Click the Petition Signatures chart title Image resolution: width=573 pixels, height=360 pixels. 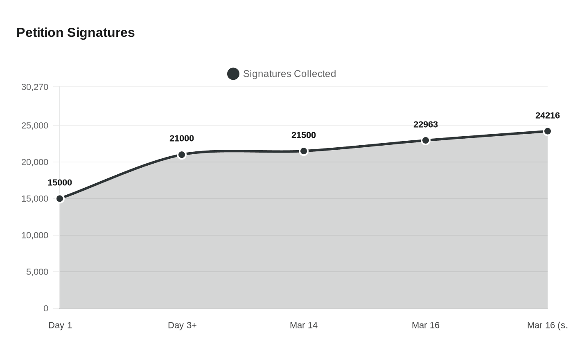pyautogui.click(x=76, y=33)
